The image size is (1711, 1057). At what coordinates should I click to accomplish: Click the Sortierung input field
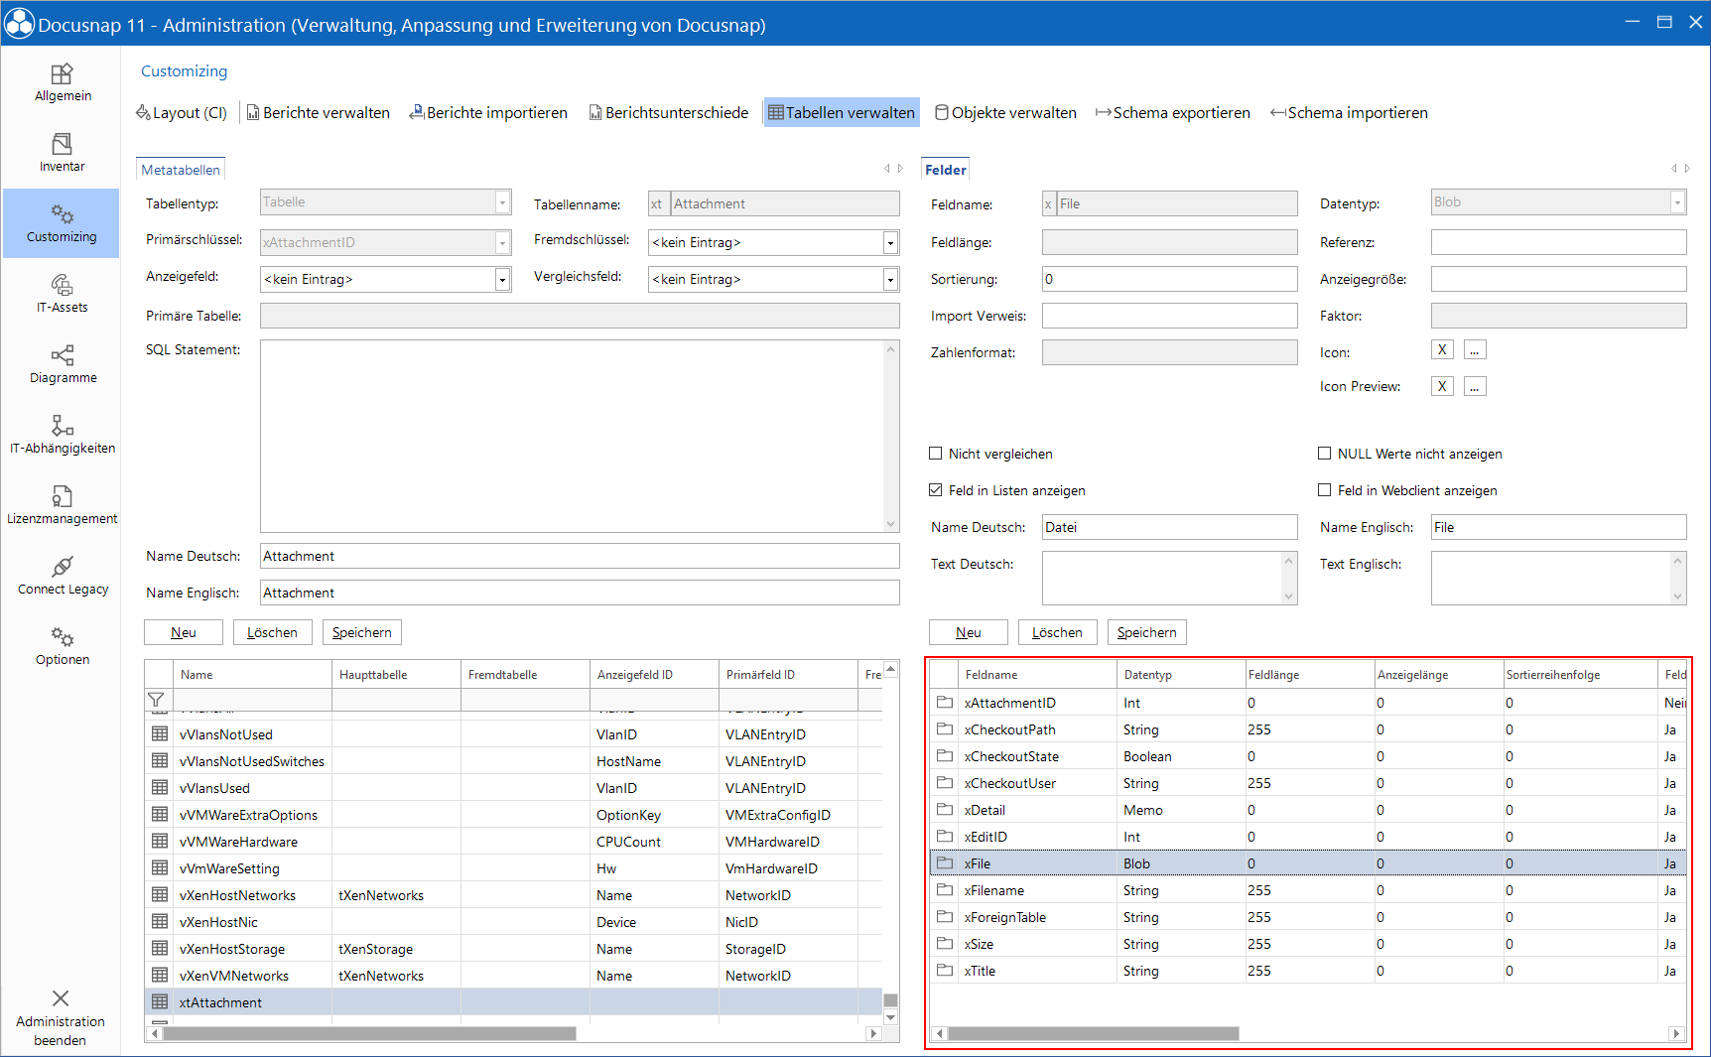tap(1169, 279)
